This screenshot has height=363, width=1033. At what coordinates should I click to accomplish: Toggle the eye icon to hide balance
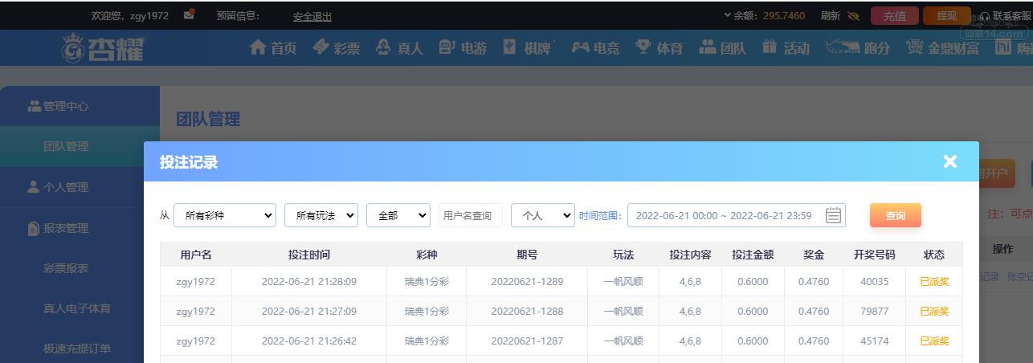pyautogui.click(x=853, y=15)
